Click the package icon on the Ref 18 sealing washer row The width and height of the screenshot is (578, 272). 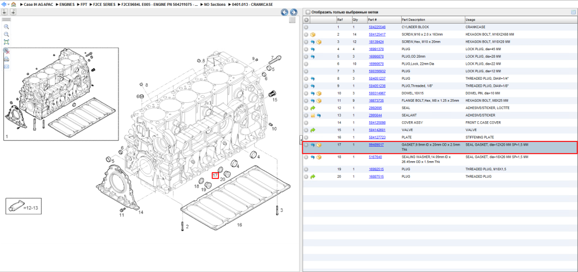319,157
